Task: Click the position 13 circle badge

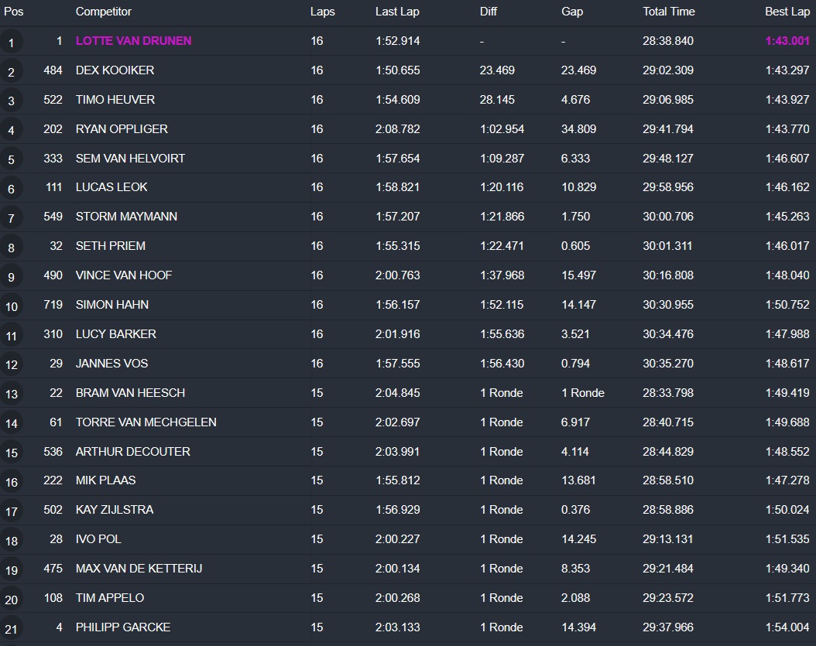Action: coord(11,394)
